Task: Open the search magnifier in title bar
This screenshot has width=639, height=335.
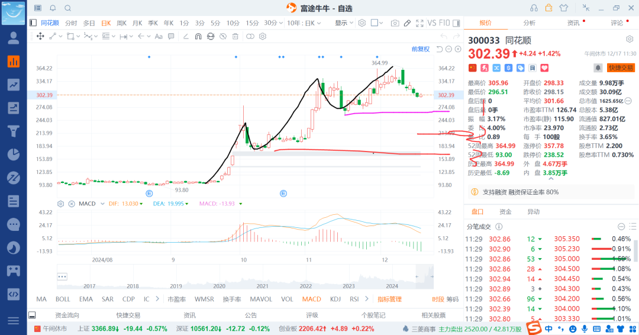Action: (68, 8)
